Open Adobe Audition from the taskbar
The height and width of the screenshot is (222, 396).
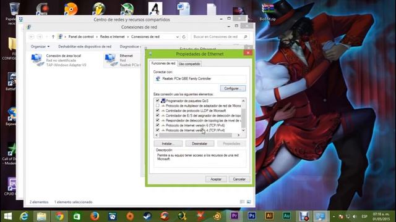pyautogui.click(x=286, y=216)
